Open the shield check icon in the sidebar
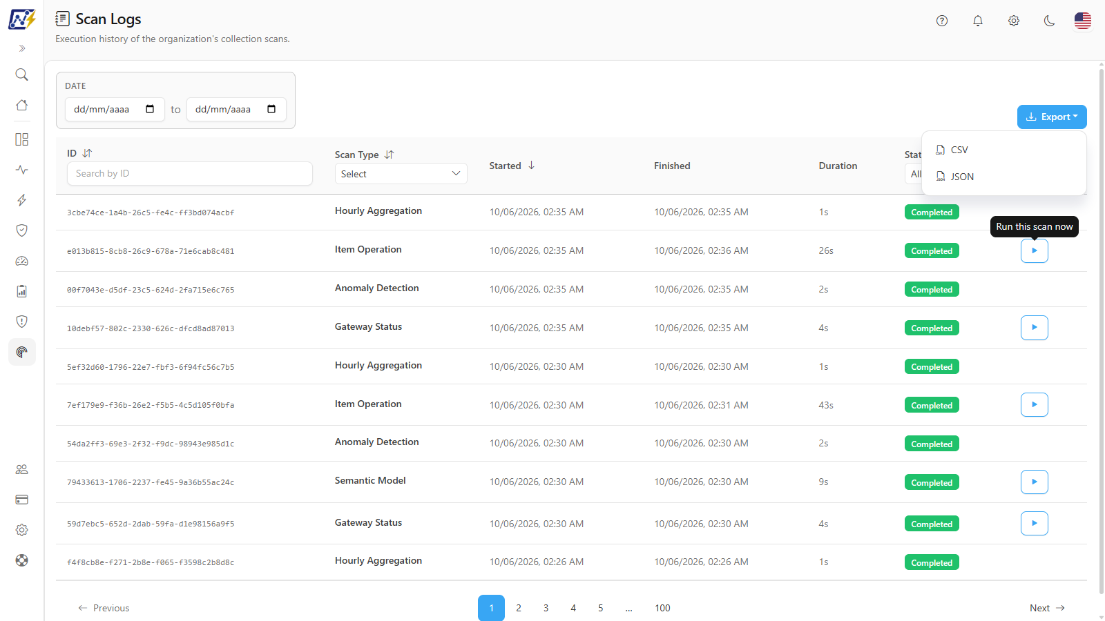This screenshot has height=621, width=1105. (x=22, y=230)
